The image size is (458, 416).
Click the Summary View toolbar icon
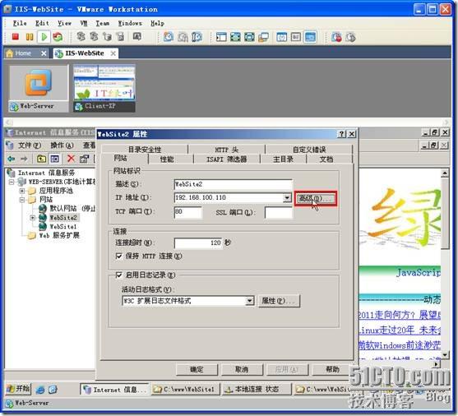(281, 37)
